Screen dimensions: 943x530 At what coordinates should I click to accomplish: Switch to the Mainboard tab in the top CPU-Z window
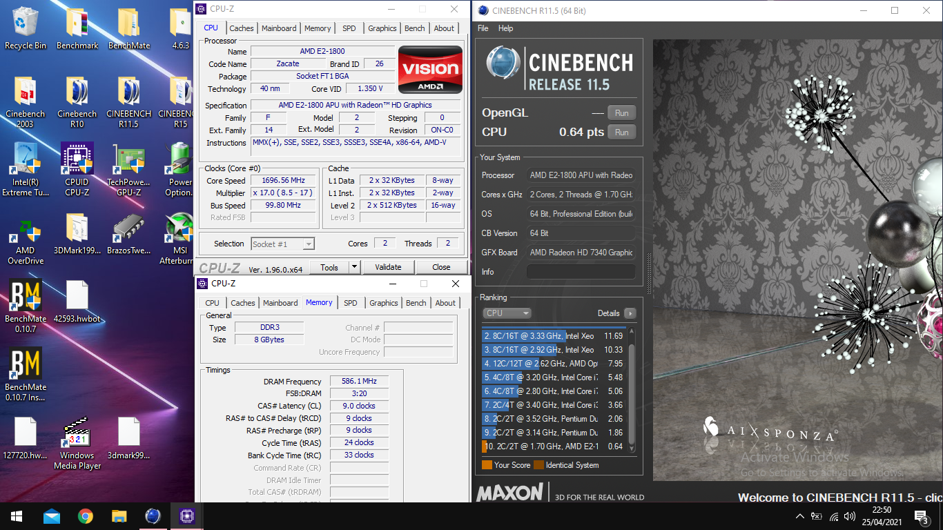(x=279, y=28)
